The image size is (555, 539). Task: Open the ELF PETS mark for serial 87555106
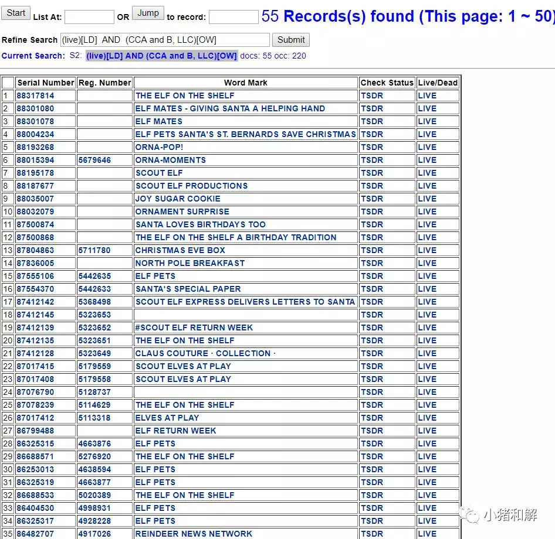pos(155,276)
